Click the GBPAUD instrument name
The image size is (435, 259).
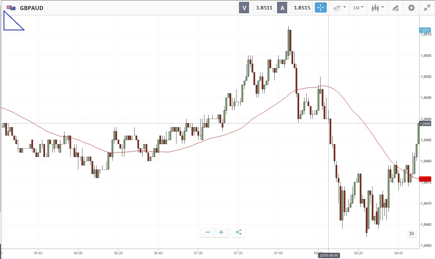(31, 8)
